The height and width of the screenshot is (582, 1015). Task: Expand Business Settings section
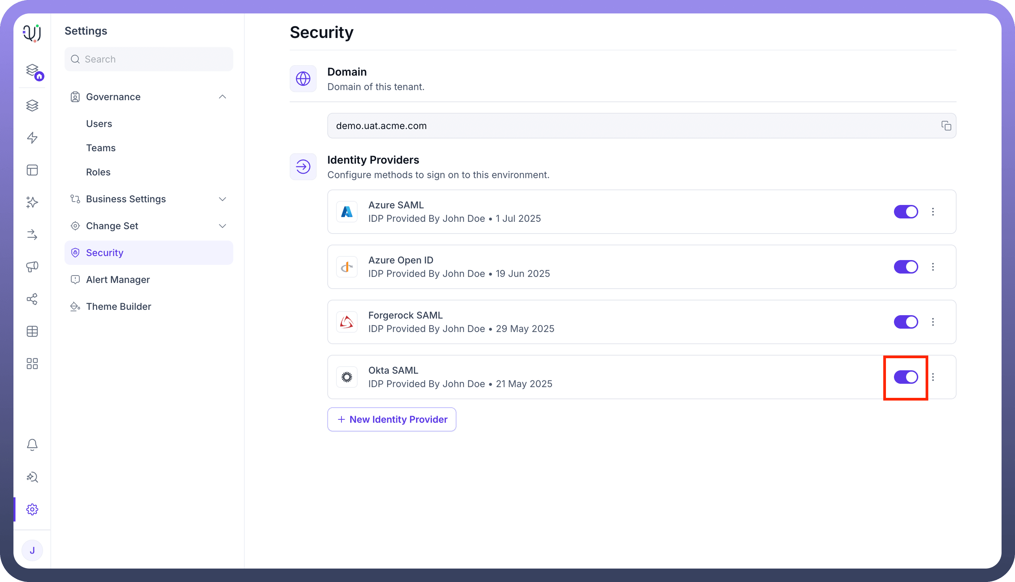(222, 199)
